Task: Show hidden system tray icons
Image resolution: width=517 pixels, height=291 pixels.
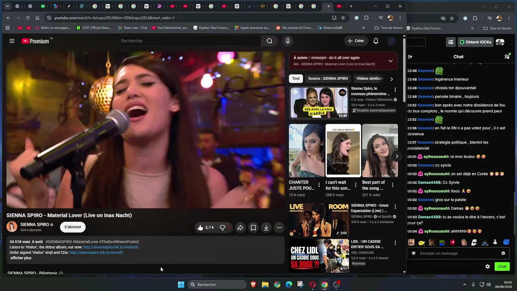Action: [464, 285]
